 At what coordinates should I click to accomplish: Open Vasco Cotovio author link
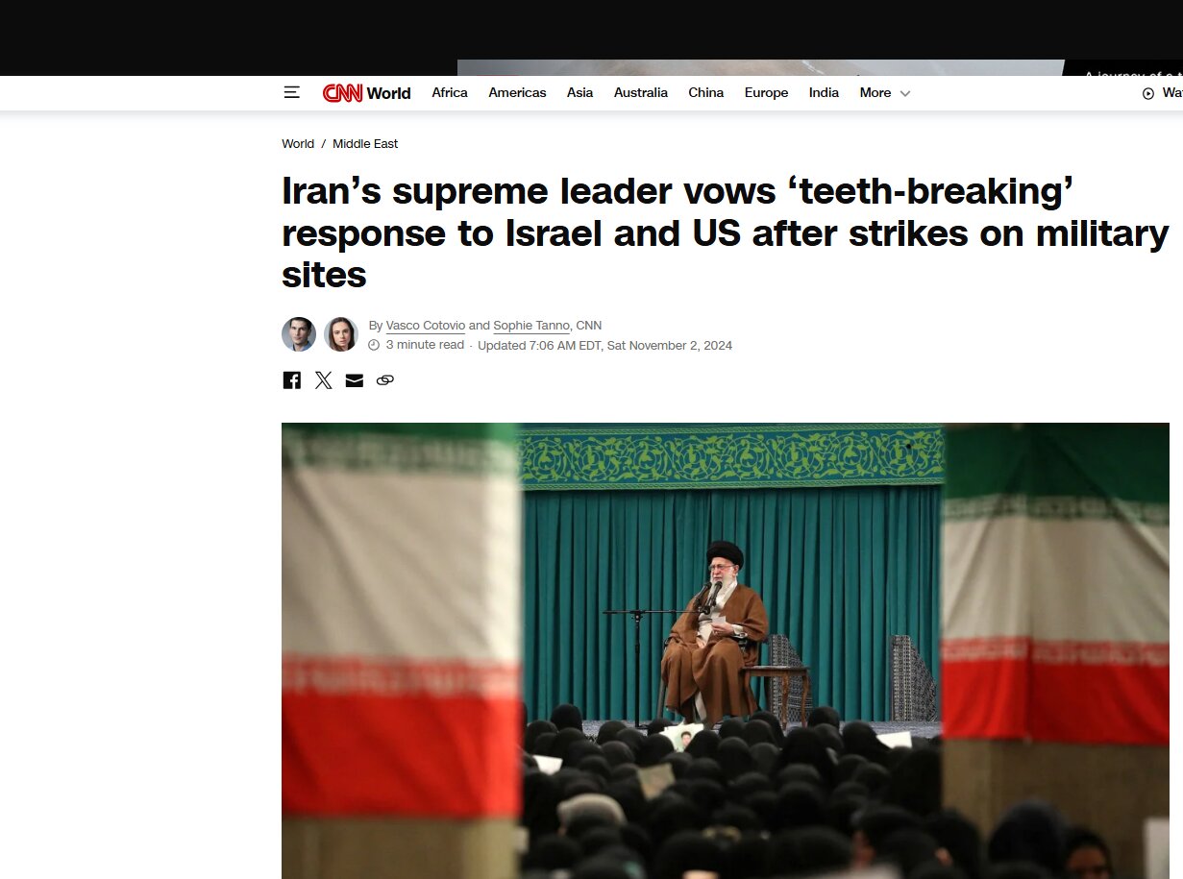pyautogui.click(x=425, y=326)
